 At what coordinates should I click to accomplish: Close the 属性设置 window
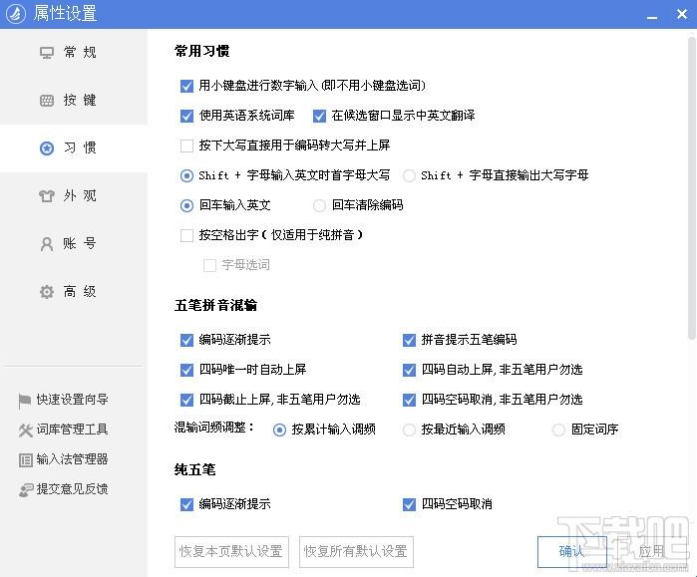[682, 14]
